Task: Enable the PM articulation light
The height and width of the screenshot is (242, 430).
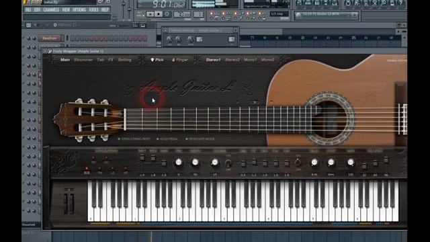Action: point(100,168)
